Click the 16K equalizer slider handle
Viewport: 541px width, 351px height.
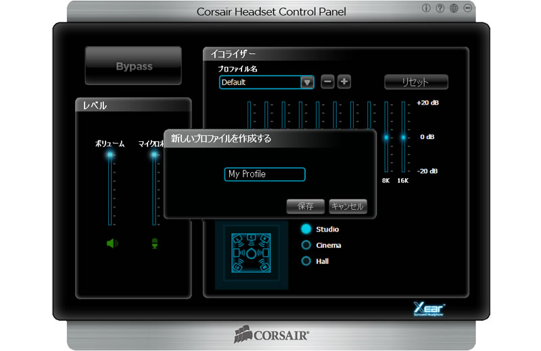click(403, 137)
